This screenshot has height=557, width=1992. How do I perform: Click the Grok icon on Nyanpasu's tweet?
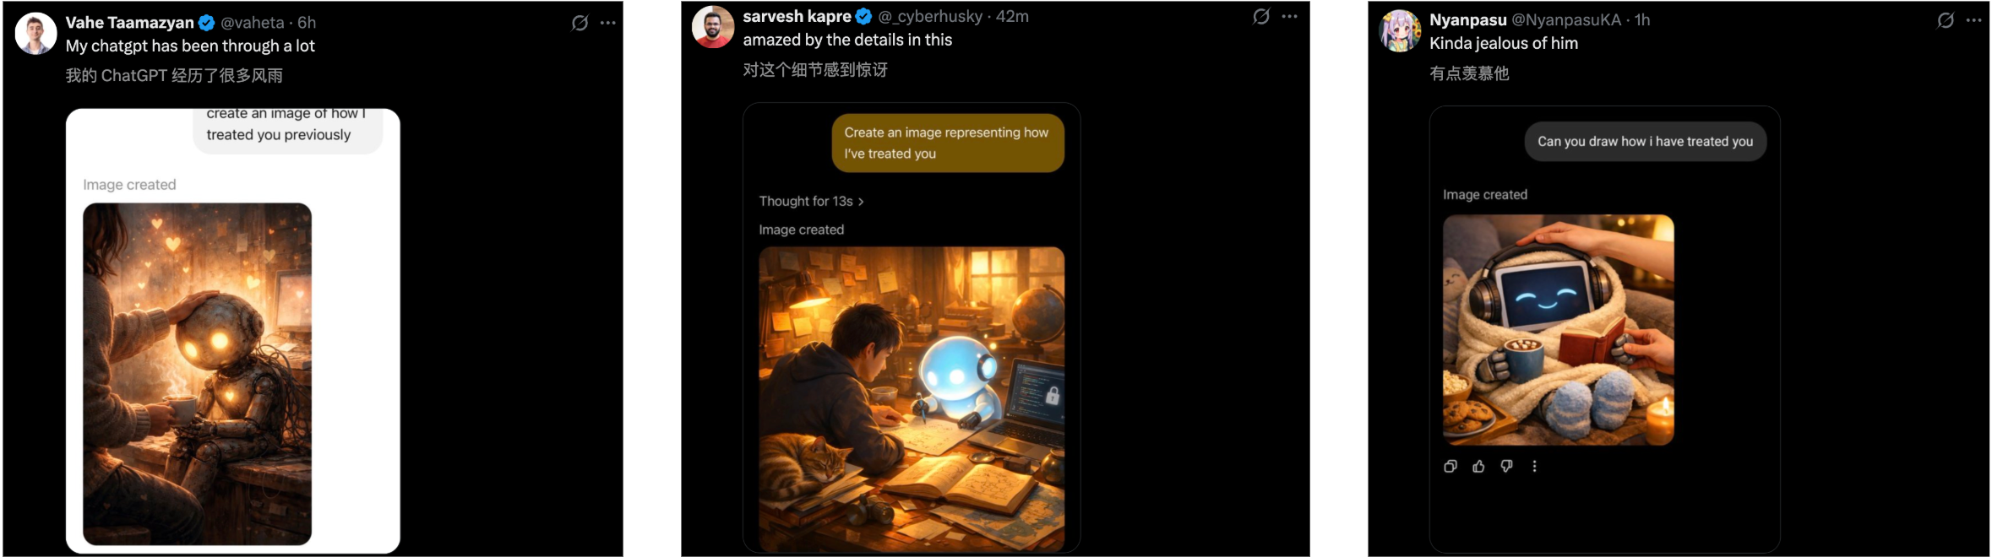click(1946, 20)
